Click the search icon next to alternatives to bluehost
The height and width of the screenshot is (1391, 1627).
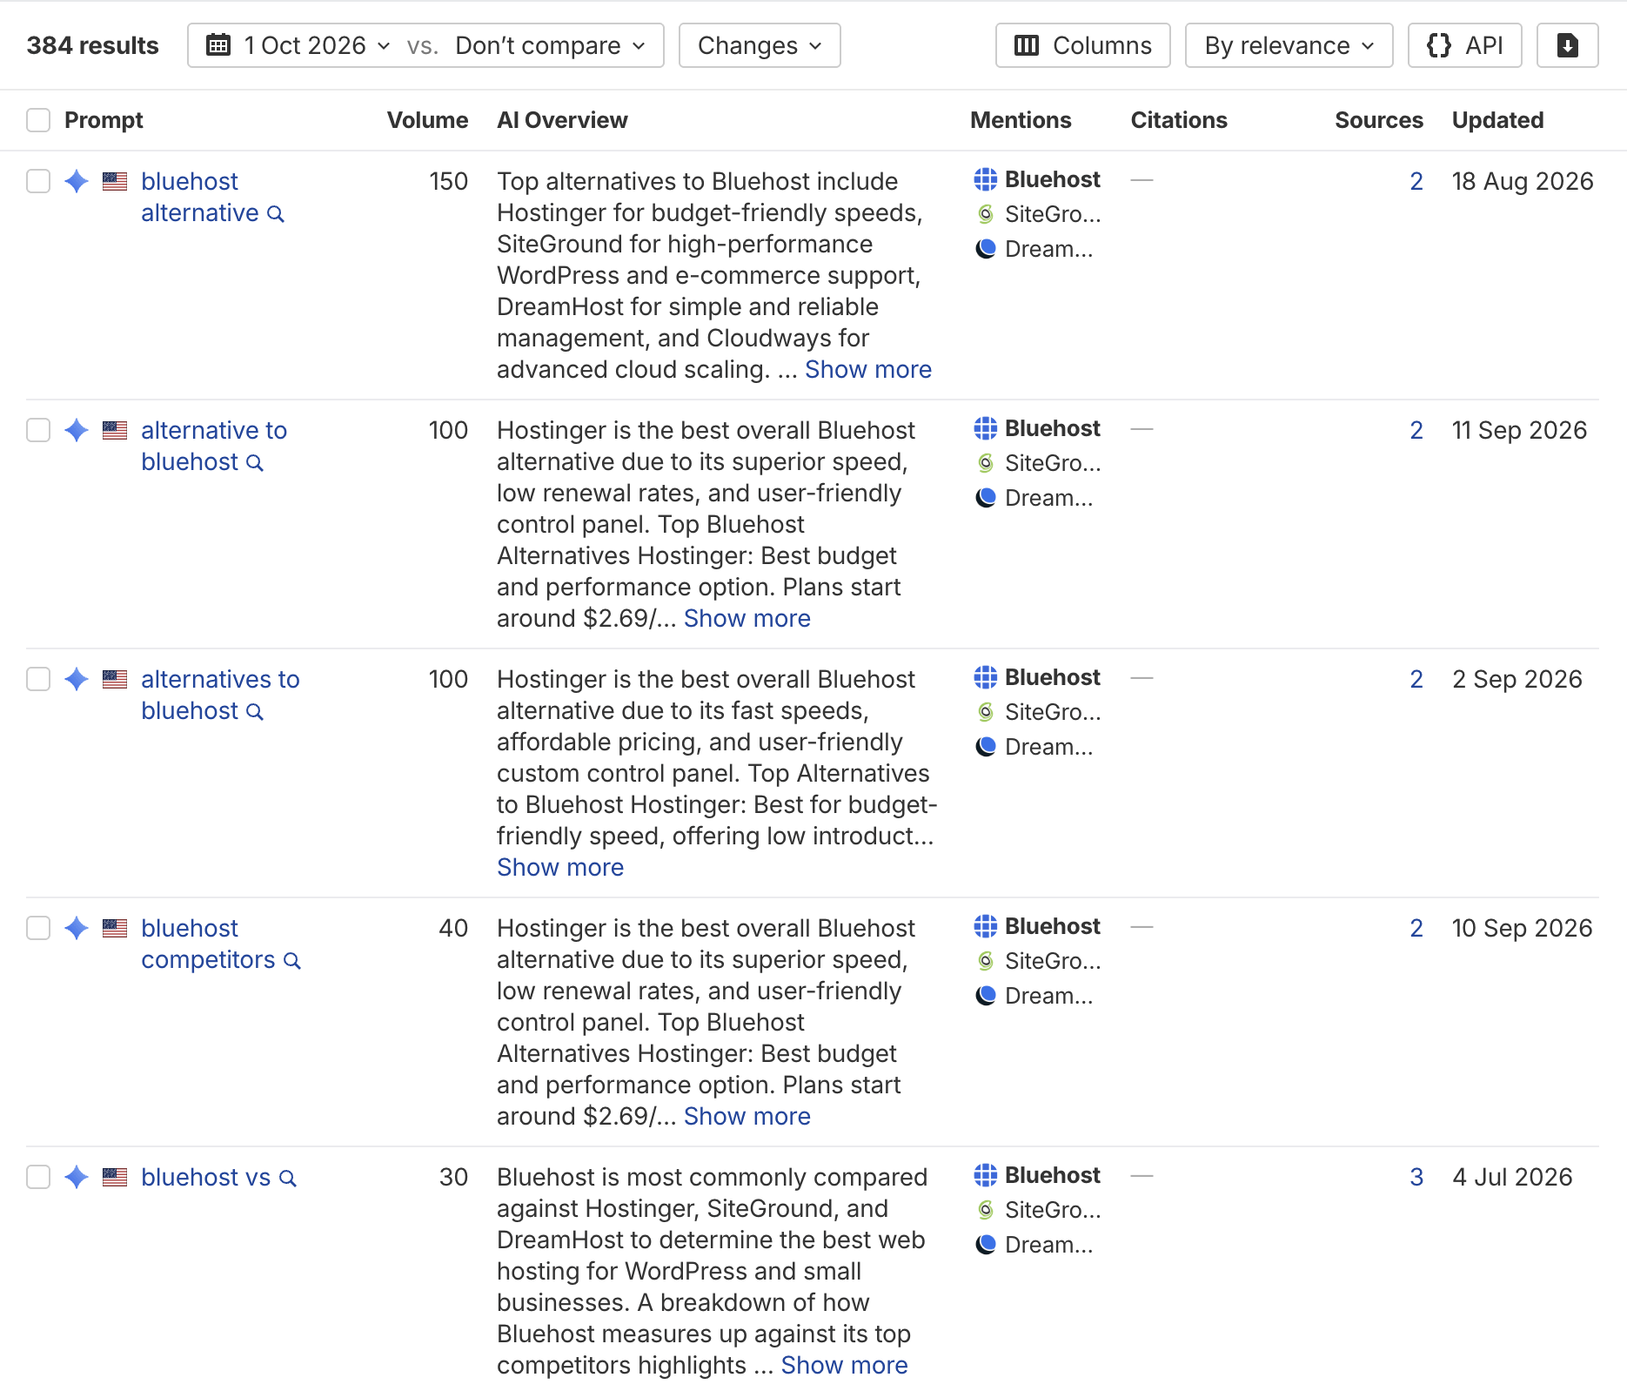(x=255, y=712)
